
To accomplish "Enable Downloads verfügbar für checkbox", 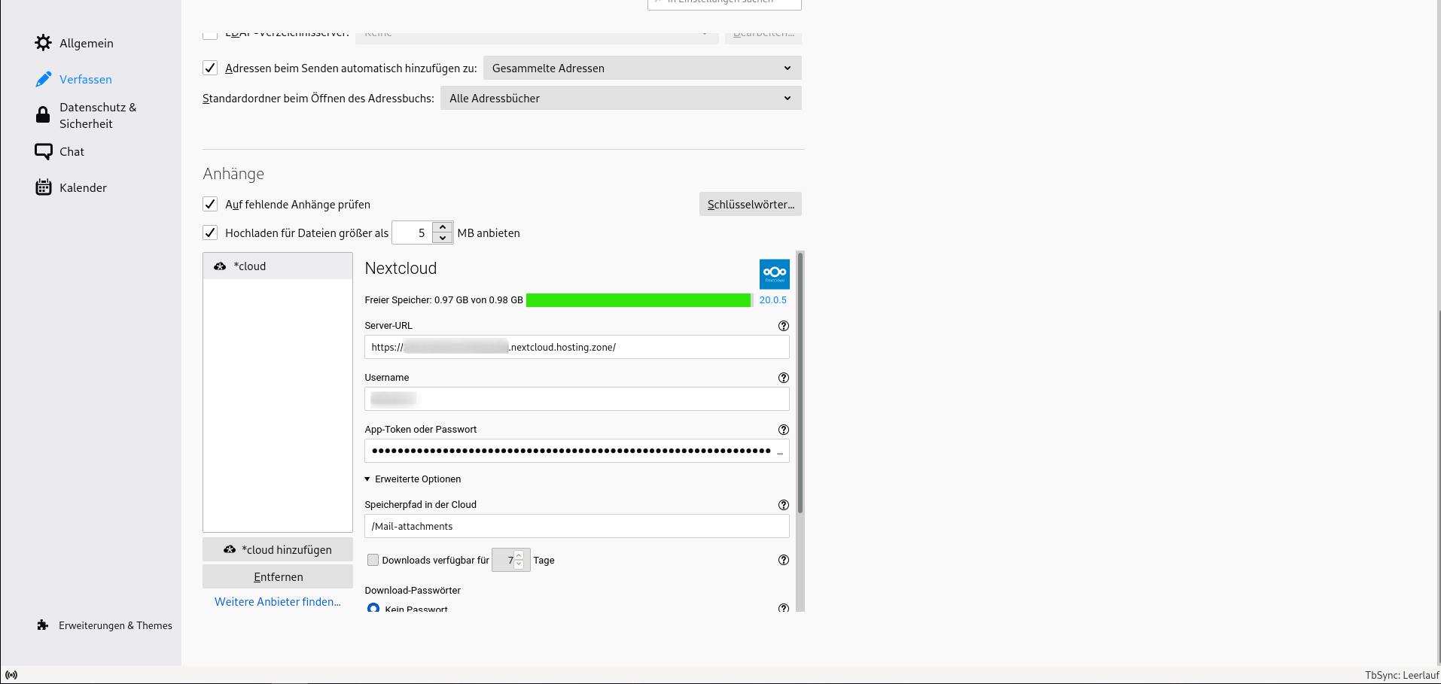I will 373,560.
